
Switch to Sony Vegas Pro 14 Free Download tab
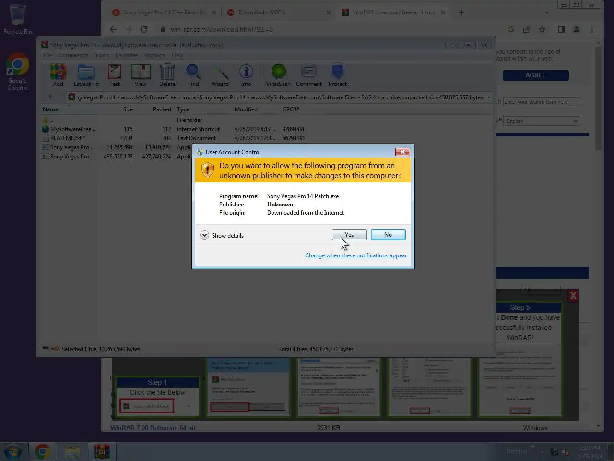pyautogui.click(x=163, y=12)
